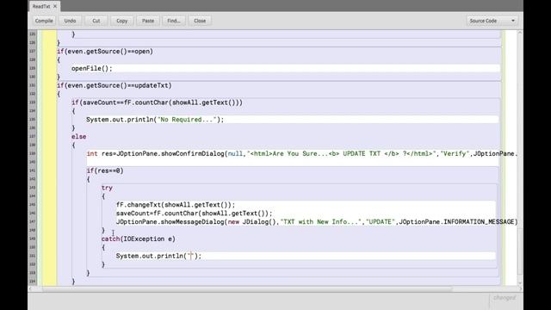
Task: Click inside the empty System.out.println quotes
Action: coord(192,256)
